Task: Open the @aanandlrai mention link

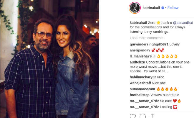Action: pos(183,23)
